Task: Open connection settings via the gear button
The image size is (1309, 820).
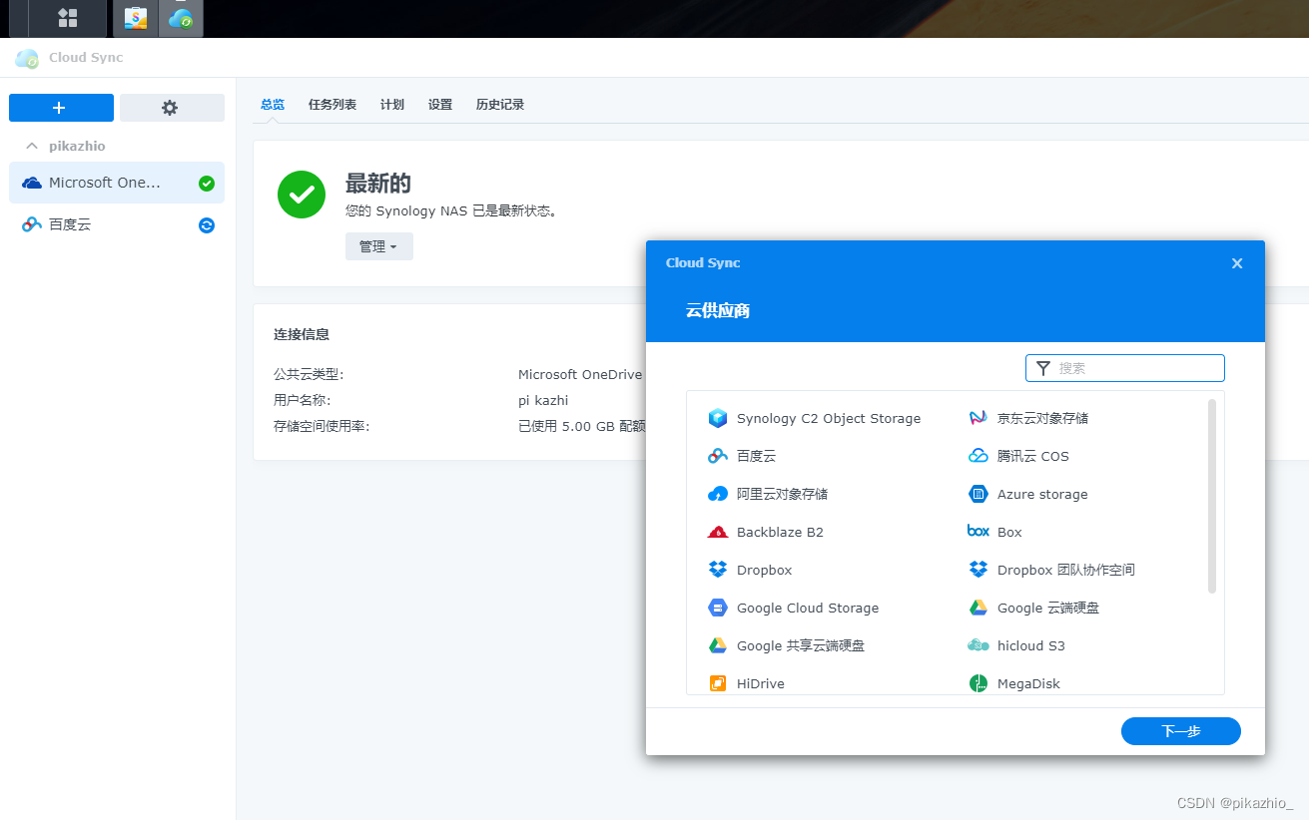Action: (x=172, y=108)
